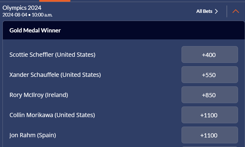Select Xander Schauffele +550 odds

point(209,75)
